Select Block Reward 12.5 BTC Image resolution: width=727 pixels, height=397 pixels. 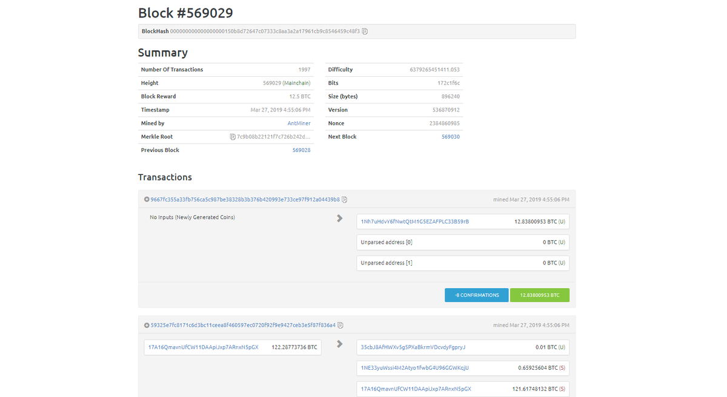coord(300,96)
